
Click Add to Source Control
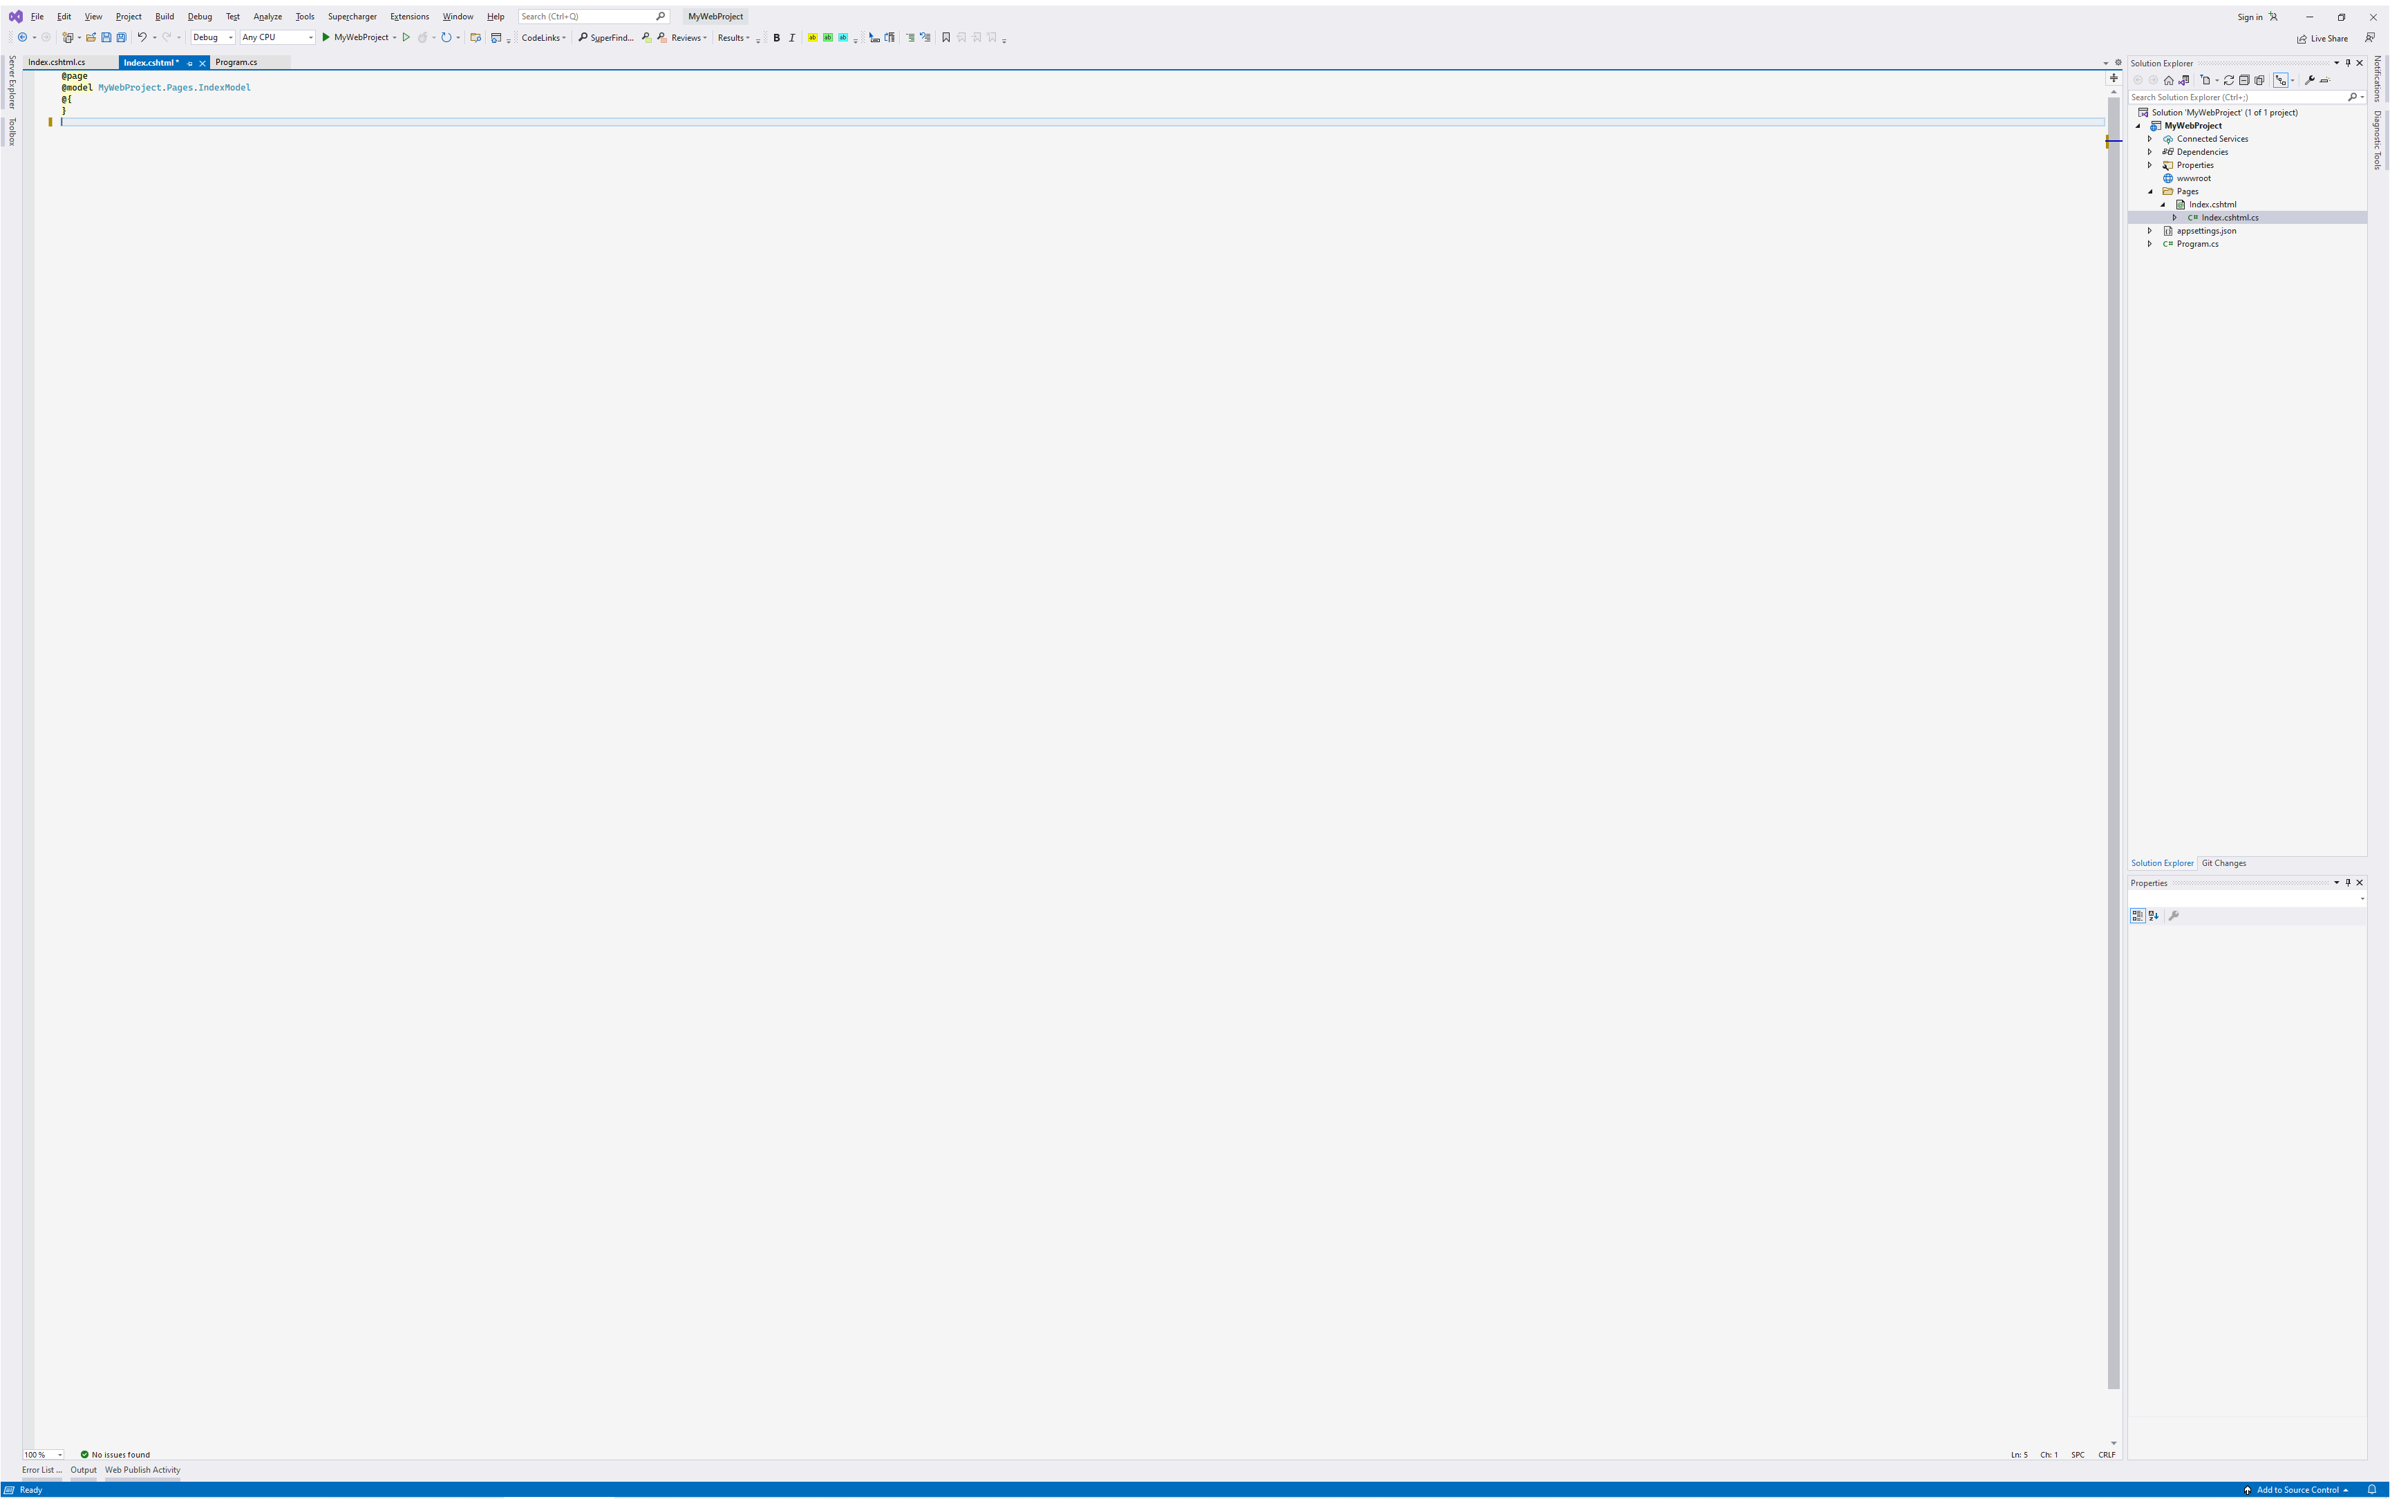coord(2297,1490)
